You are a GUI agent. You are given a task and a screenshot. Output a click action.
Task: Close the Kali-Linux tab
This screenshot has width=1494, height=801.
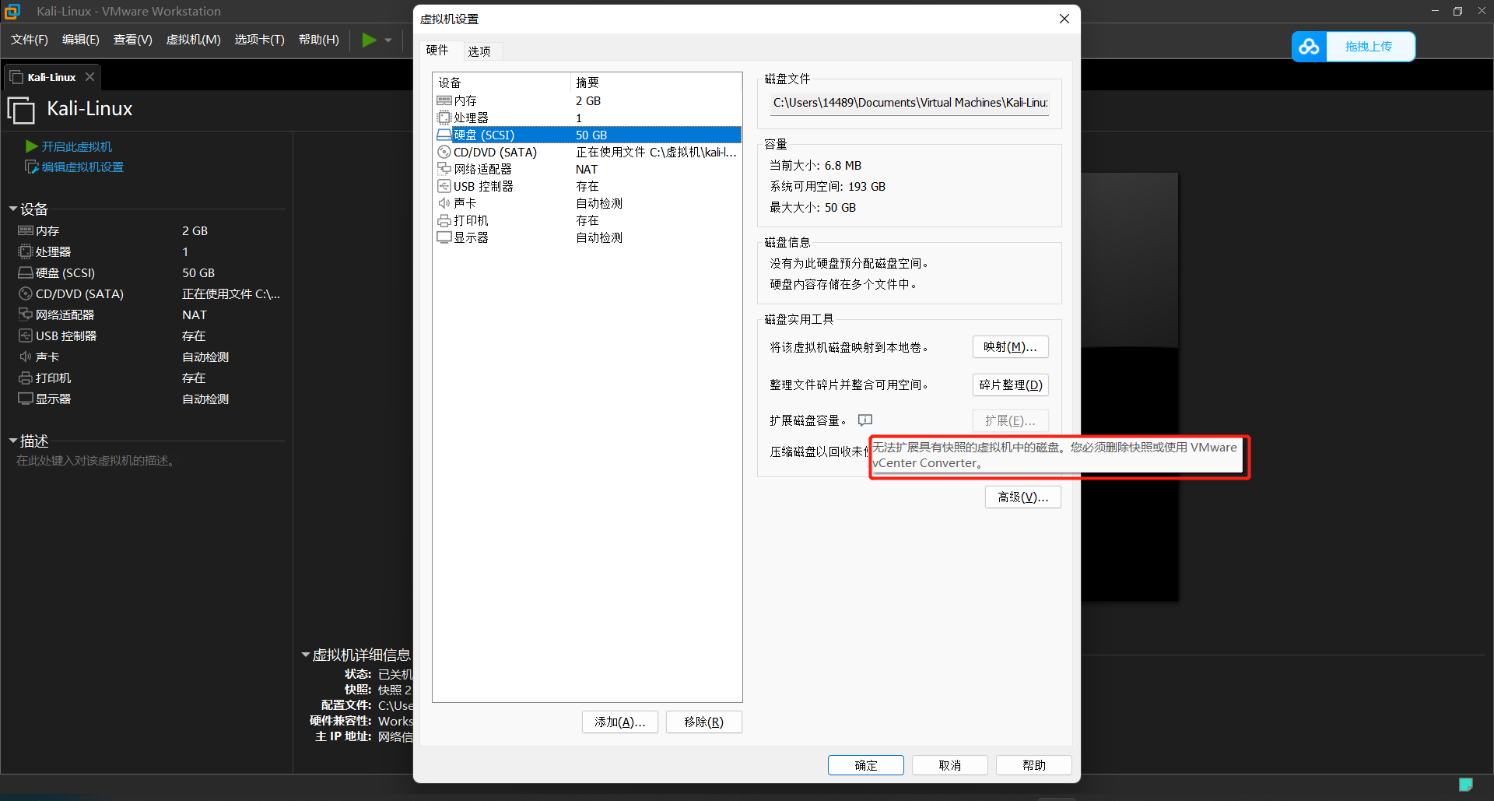click(90, 76)
